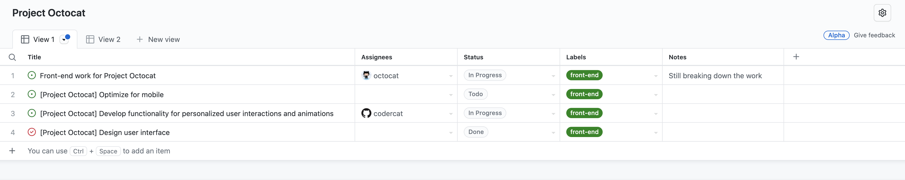Click octocat's avatar in the Assignees column
Image resolution: width=905 pixels, height=180 pixels.
tap(366, 75)
